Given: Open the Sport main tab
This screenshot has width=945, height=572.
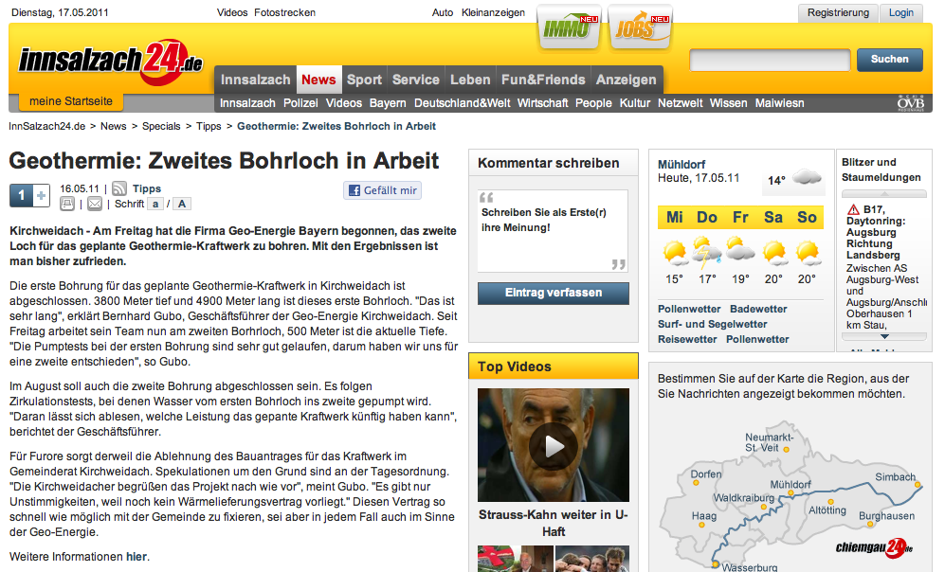Looking at the screenshot, I should click(x=365, y=80).
